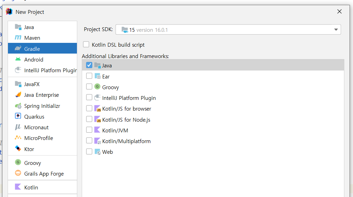Click the Java folder icon in the frameworks list
Screen dimensions: 353x197
(x=97, y=65)
